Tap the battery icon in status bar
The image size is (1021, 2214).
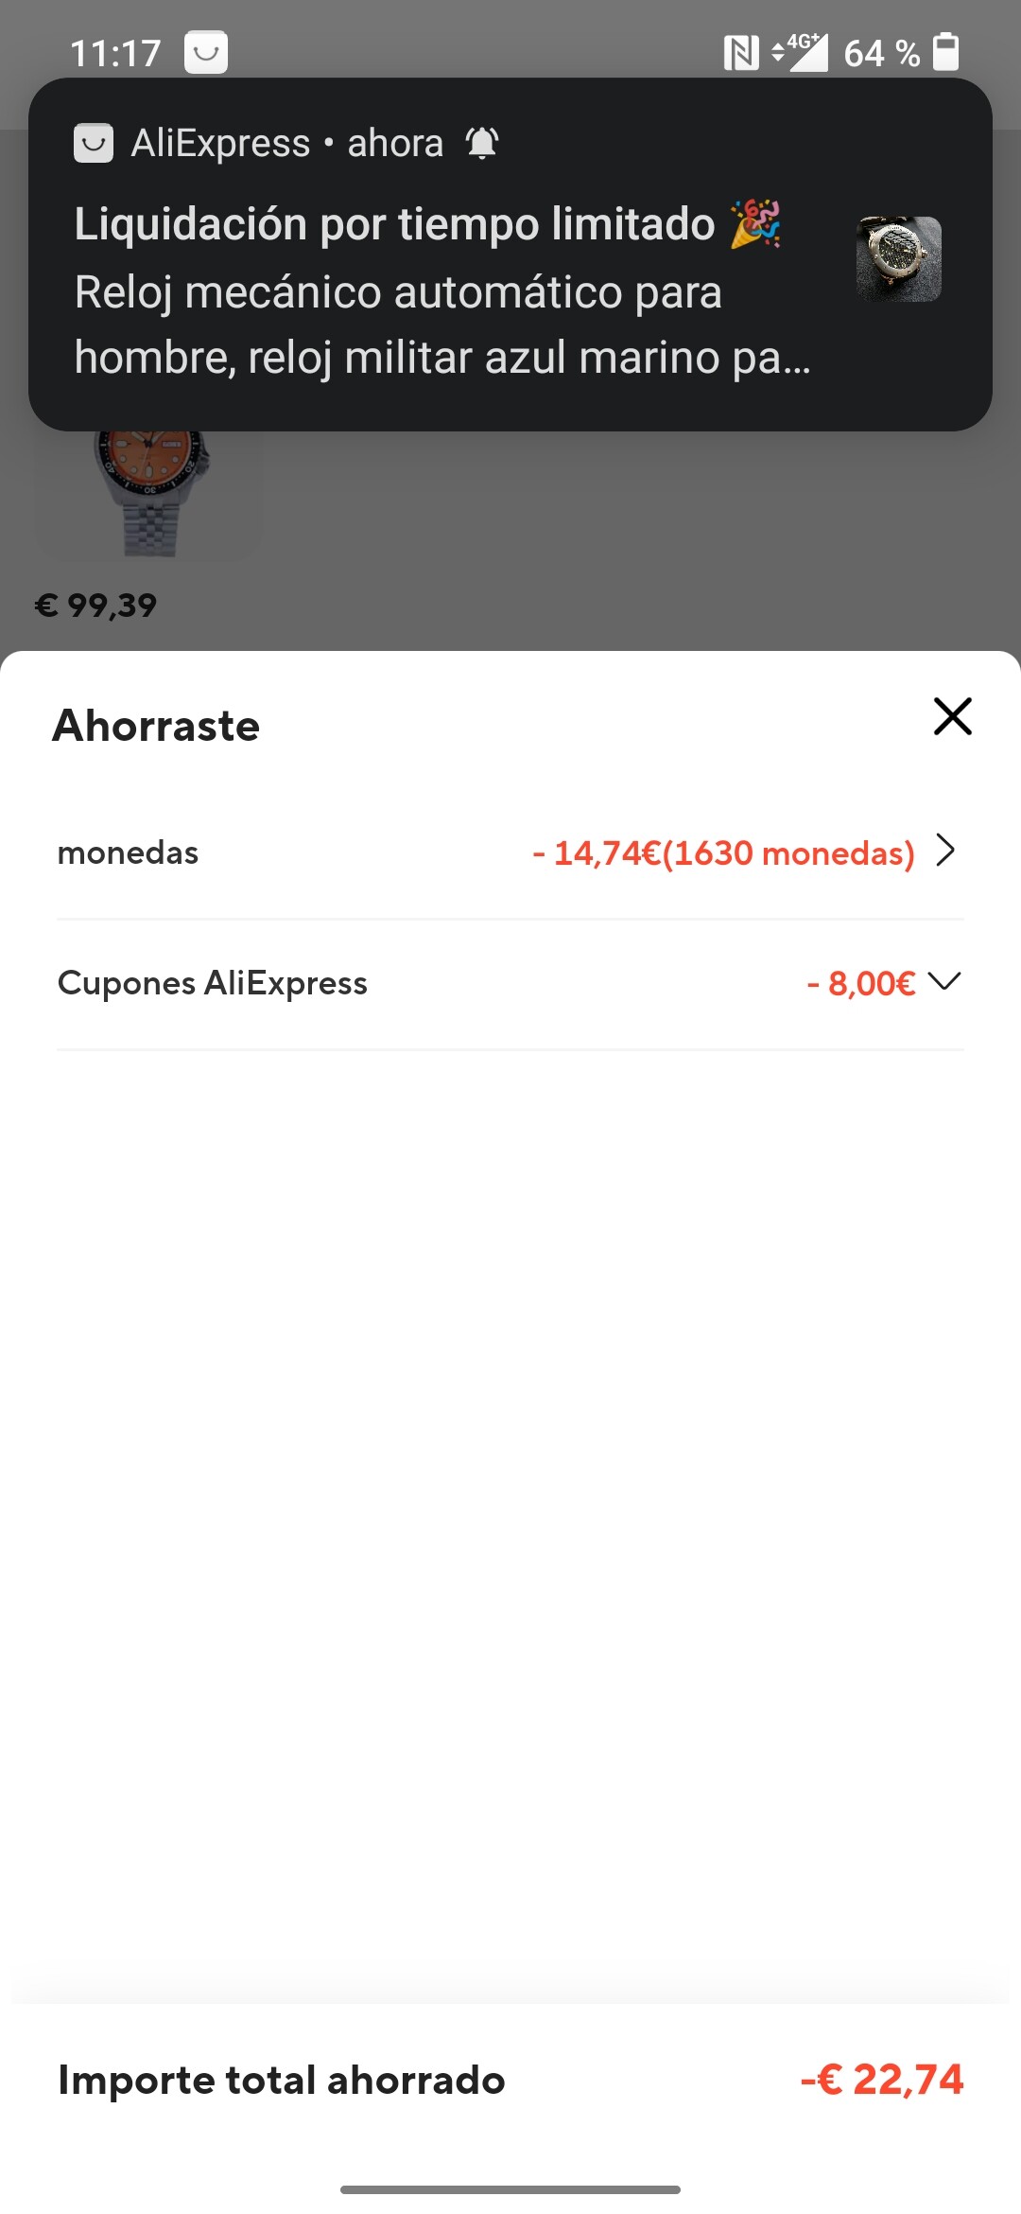tap(945, 52)
